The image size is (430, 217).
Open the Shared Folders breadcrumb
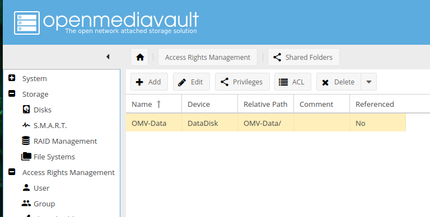pos(303,57)
